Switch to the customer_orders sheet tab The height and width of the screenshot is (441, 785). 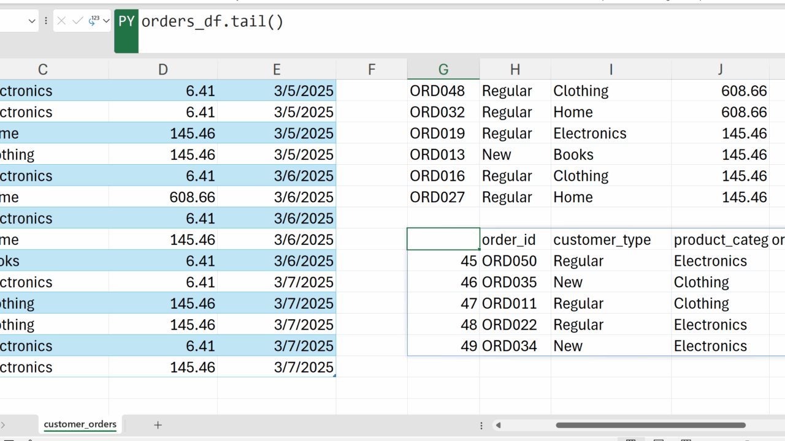[80, 424]
